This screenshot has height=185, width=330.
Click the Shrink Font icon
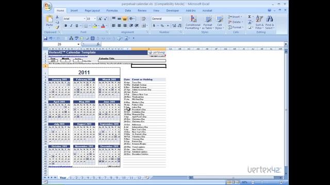pyautogui.click(x=105, y=19)
